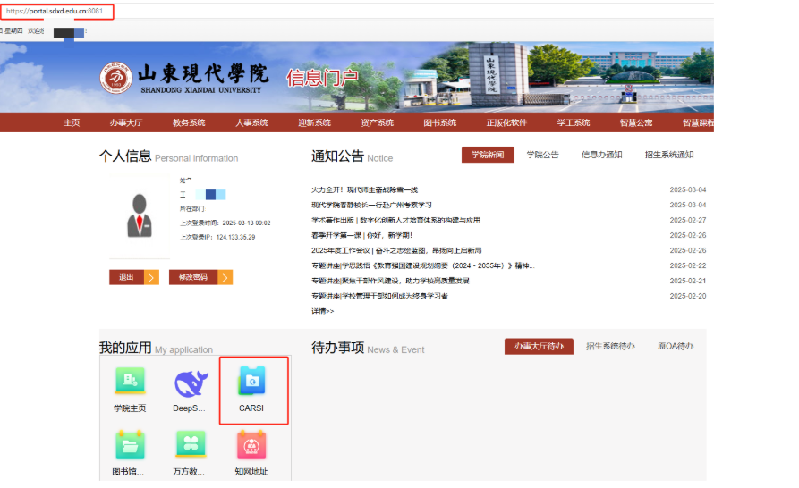
Task: Go to 图书系统 in the navigation bar
Action: pos(439,122)
